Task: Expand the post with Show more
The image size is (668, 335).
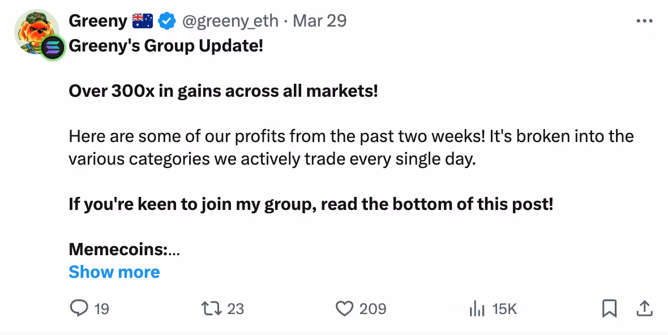Action: coord(114,272)
